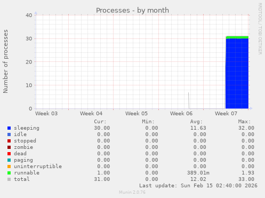
Task: Click the 'Number of processes' axis label
Action: [x=5, y=61]
